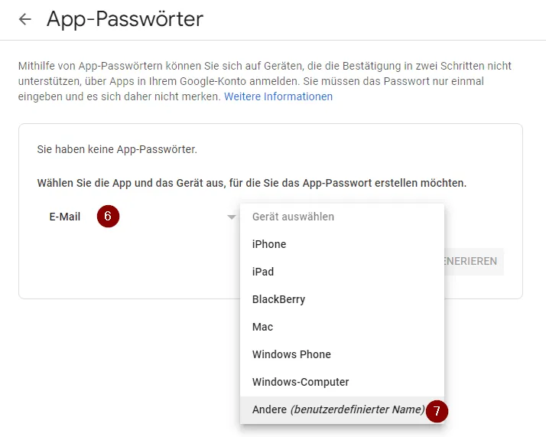Click the Gerät auswählen menu header

point(293,217)
